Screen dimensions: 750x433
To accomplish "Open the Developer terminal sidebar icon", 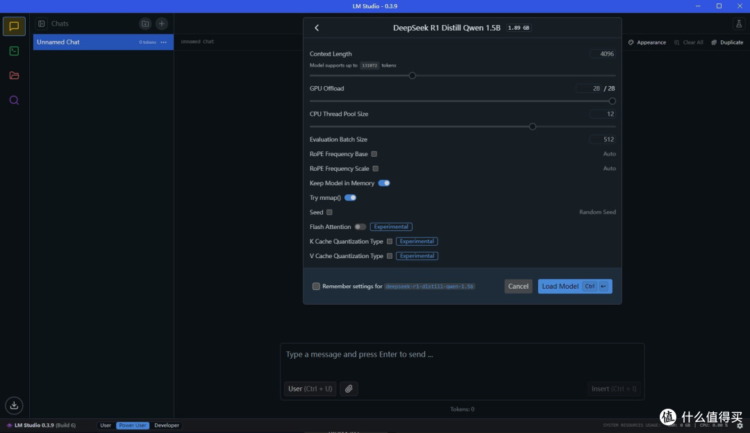I will (14, 51).
